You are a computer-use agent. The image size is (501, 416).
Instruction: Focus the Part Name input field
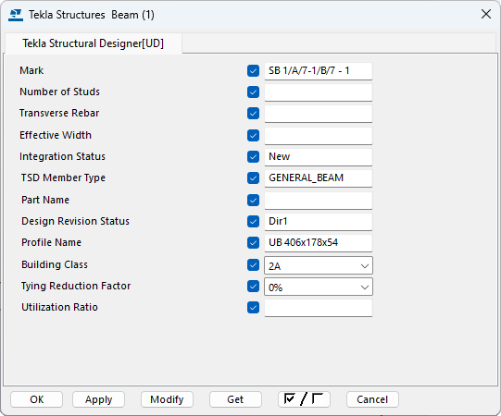pos(319,201)
